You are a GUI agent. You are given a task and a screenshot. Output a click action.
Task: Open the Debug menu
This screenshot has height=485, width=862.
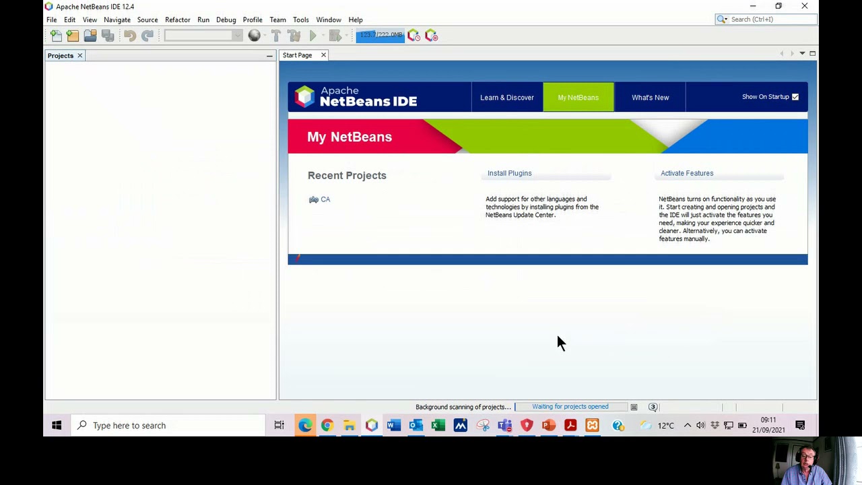(x=226, y=20)
